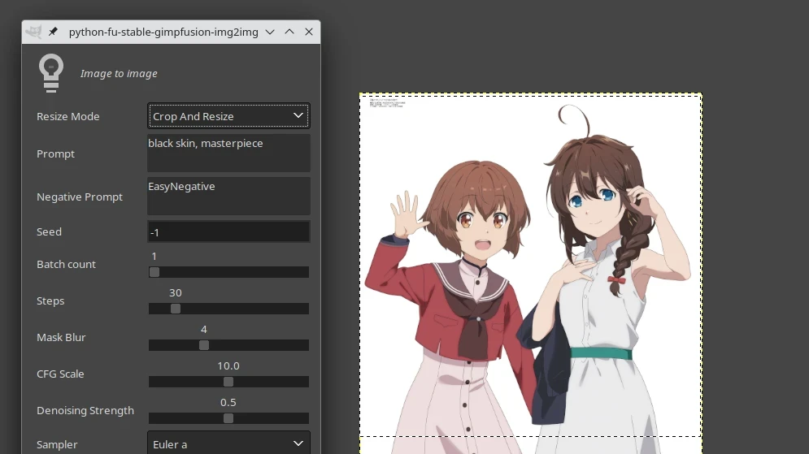Click the Batch count slider handle

point(154,272)
